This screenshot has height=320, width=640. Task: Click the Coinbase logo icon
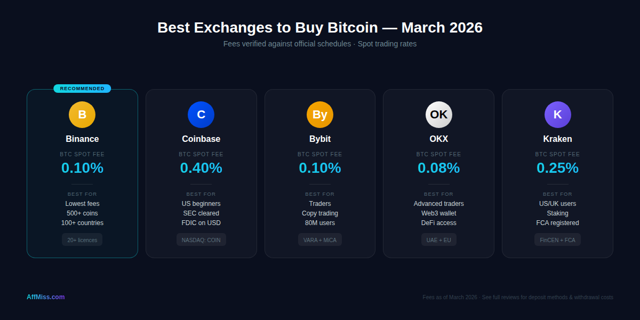(x=201, y=114)
